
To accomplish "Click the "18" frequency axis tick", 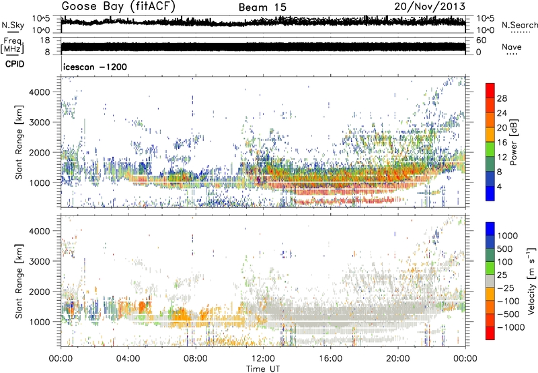I will point(44,40).
